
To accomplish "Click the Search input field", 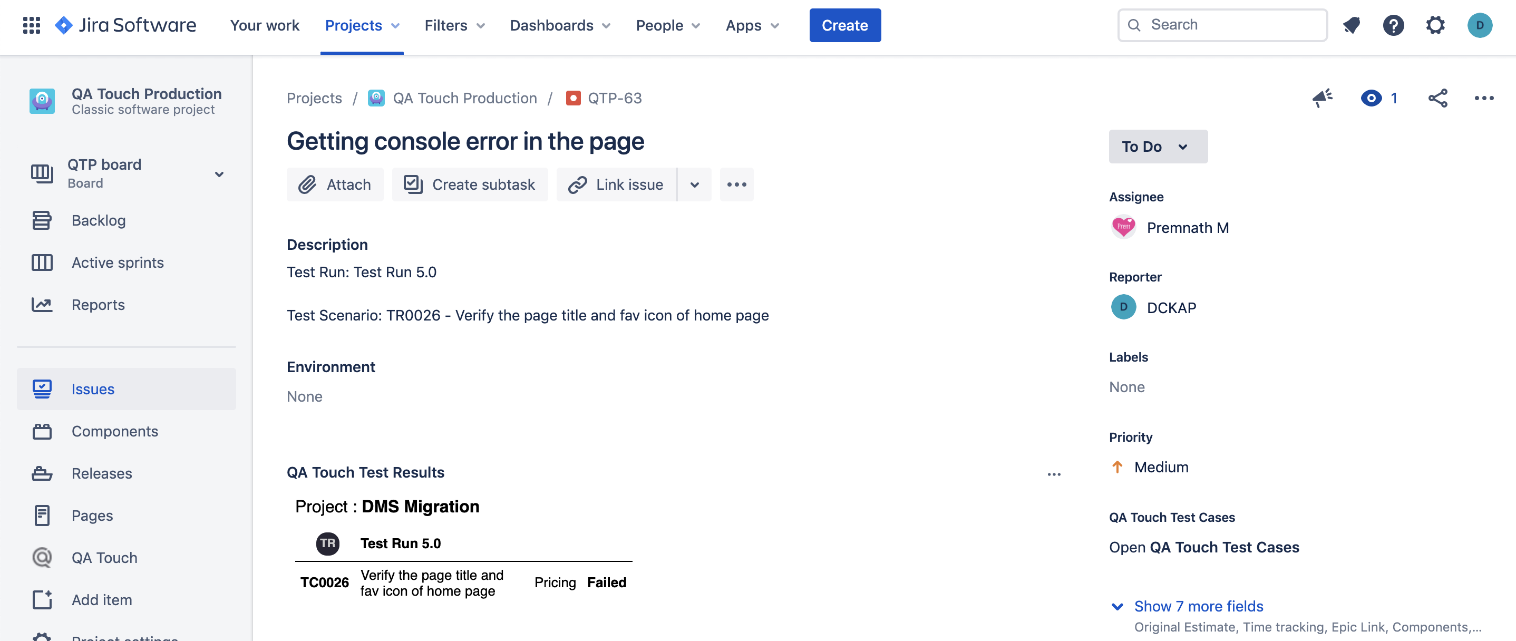I will [x=1222, y=25].
